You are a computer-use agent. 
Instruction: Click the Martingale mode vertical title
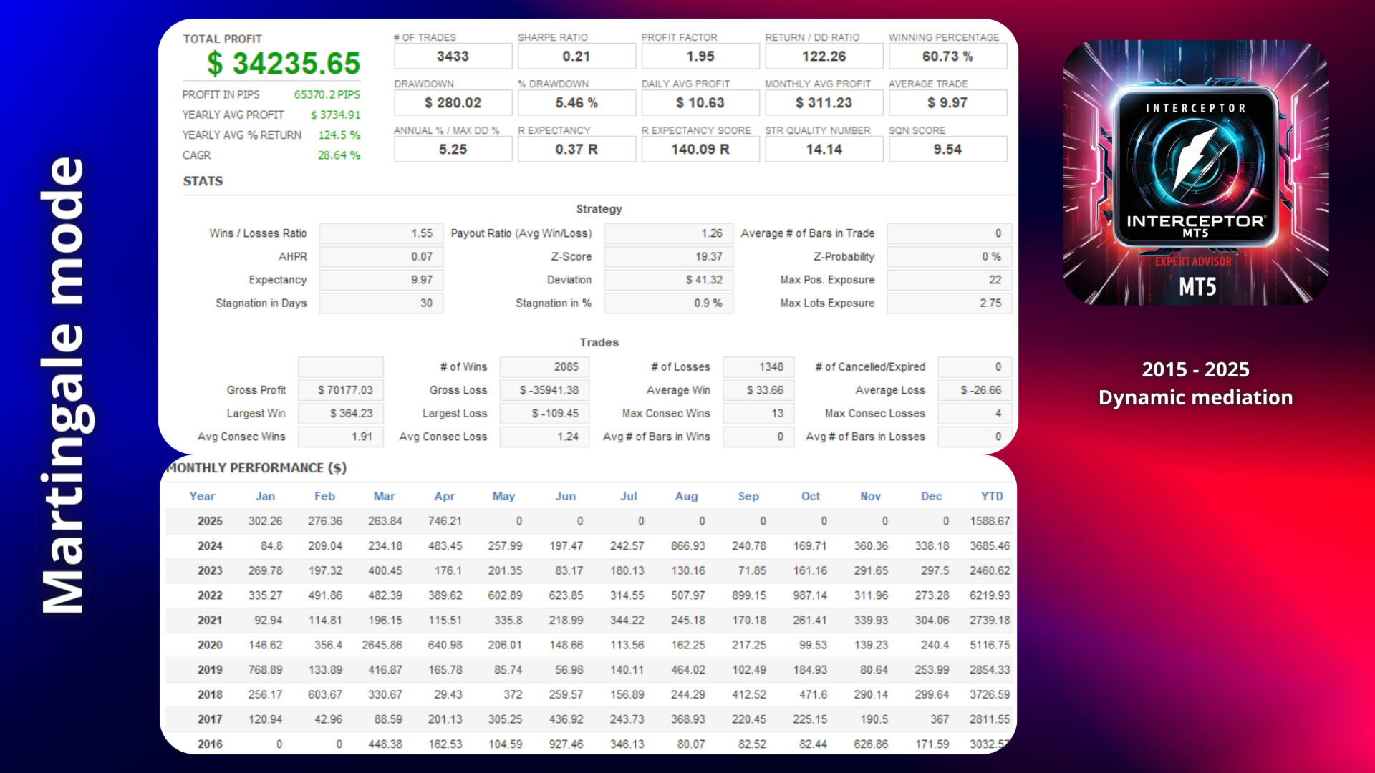[63, 385]
